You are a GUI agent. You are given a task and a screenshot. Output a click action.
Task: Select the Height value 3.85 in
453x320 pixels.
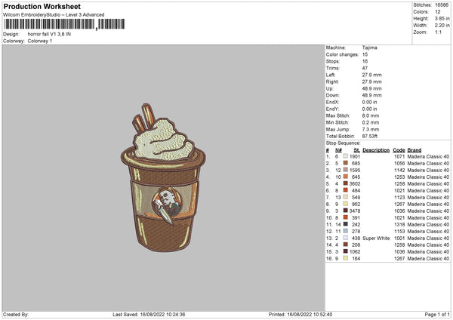pyautogui.click(x=442, y=18)
